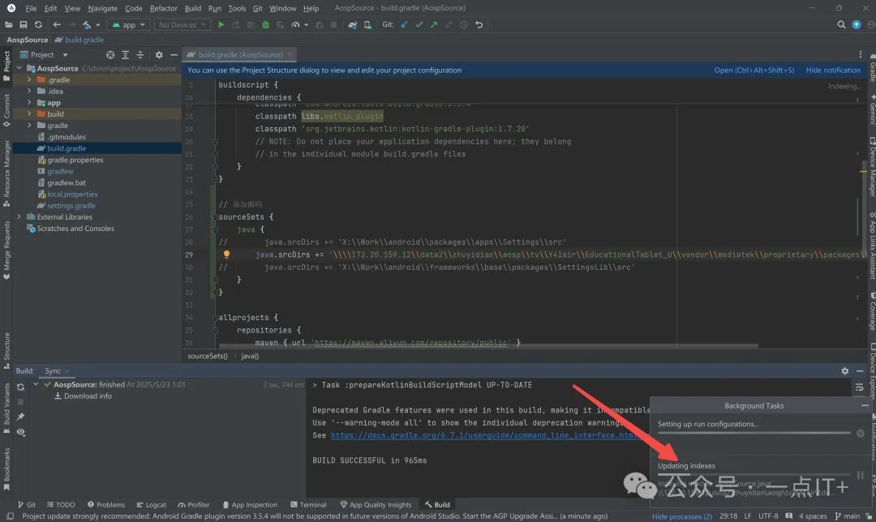Open the Tools menu
Viewport: 876px width, 522px height.
pos(237,8)
